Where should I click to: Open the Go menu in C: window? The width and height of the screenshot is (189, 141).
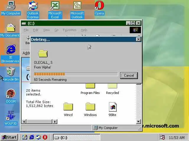pyautogui.click(x=56, y=30)
